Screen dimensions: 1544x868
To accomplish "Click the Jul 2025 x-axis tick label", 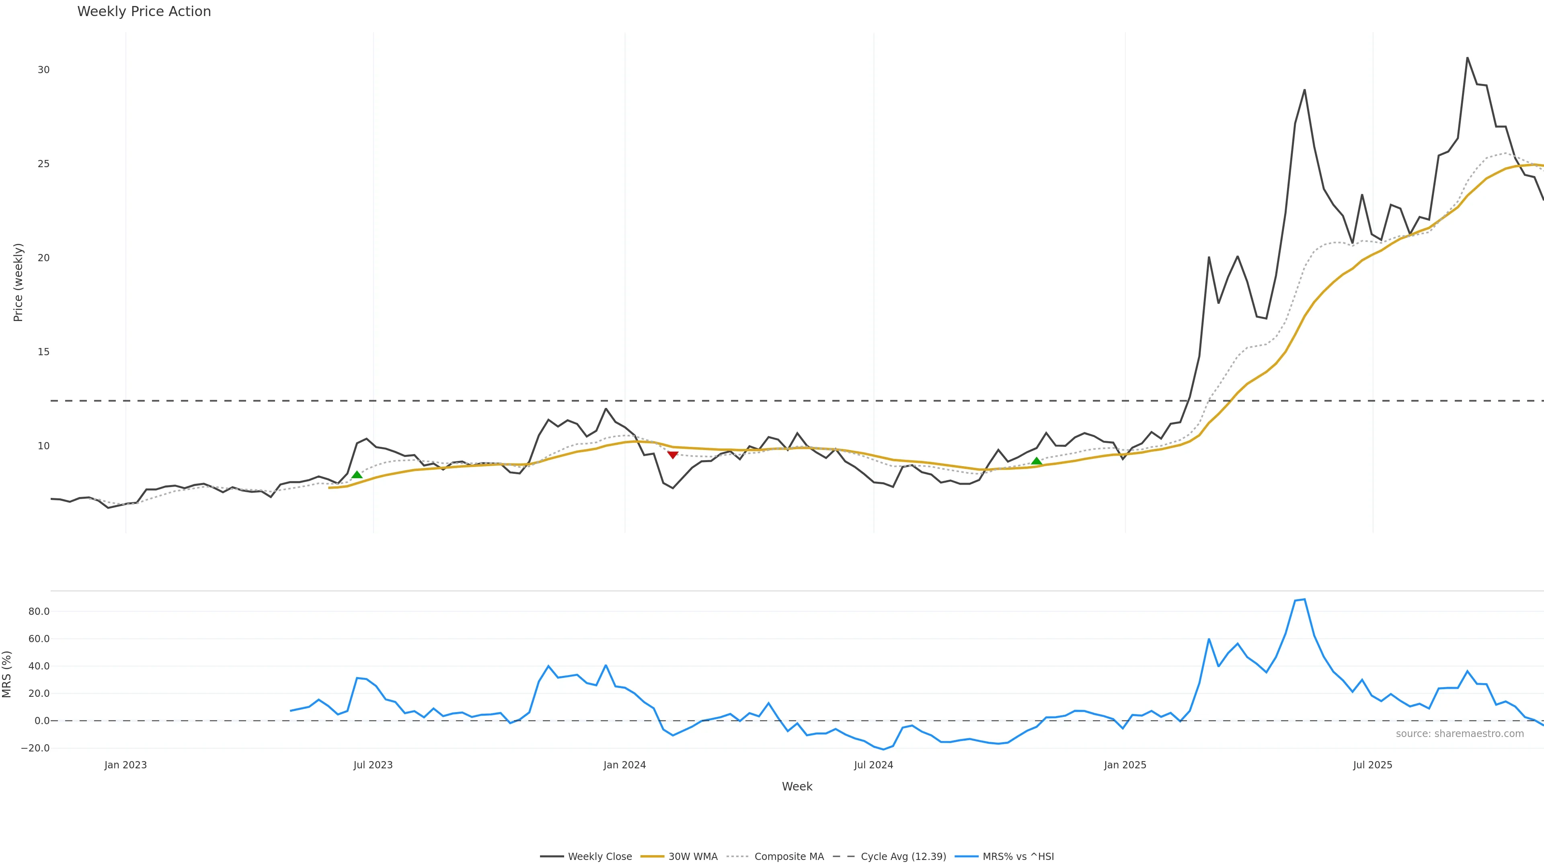I will (1373, 765).
